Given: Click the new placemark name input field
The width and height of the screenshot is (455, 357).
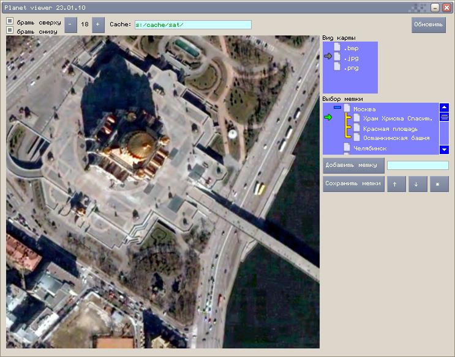Looking at the screenshot, I should (x=418, y=166).
